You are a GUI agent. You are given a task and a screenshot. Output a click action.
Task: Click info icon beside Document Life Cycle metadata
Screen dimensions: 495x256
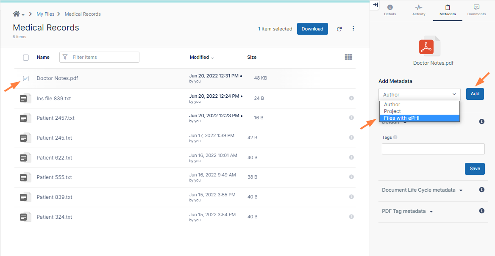pos(481,190)
